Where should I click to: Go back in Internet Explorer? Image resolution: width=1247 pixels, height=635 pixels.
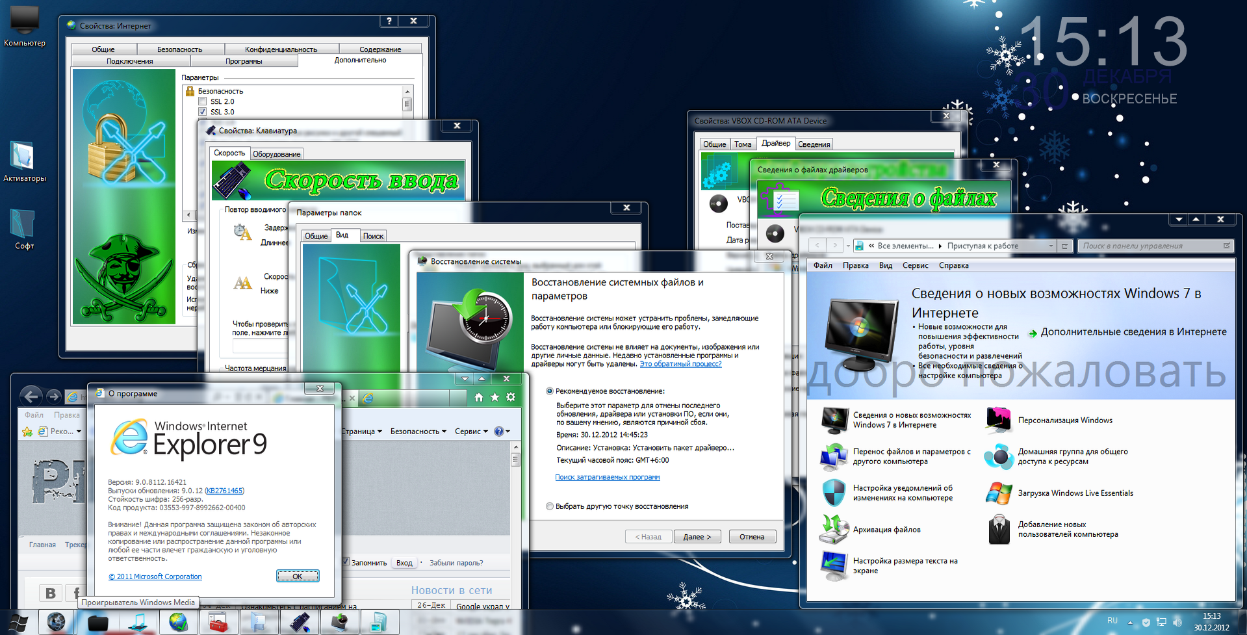31,396
